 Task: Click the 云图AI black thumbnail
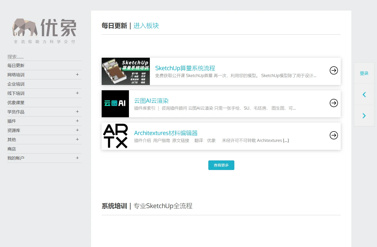[115, 104]
